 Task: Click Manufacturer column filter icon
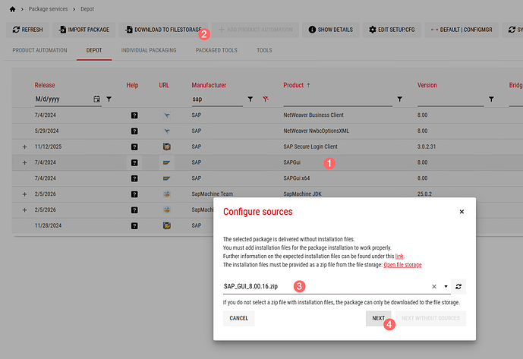click(x=250, y=99)
